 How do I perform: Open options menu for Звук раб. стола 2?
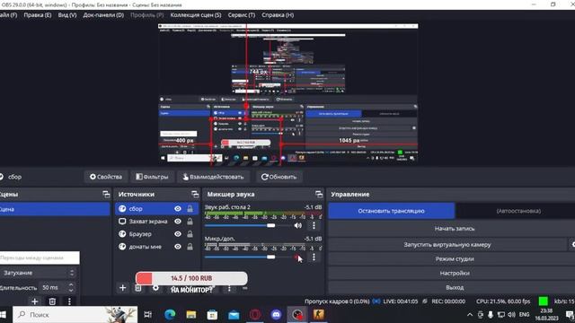point(314,225)
